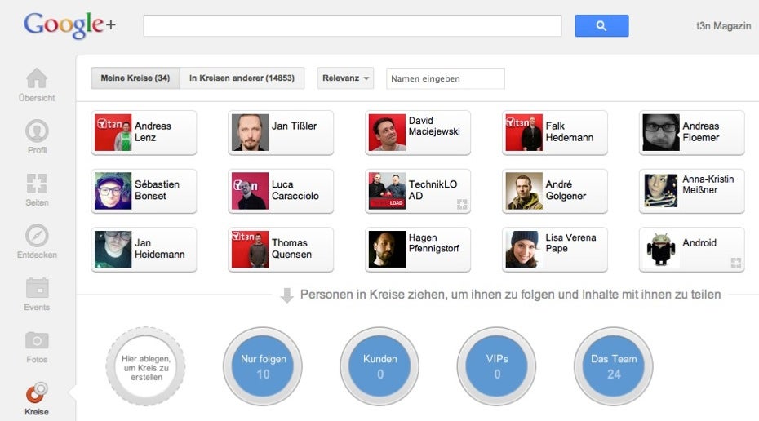Click the name David Maciejewski

pos(434,126)
